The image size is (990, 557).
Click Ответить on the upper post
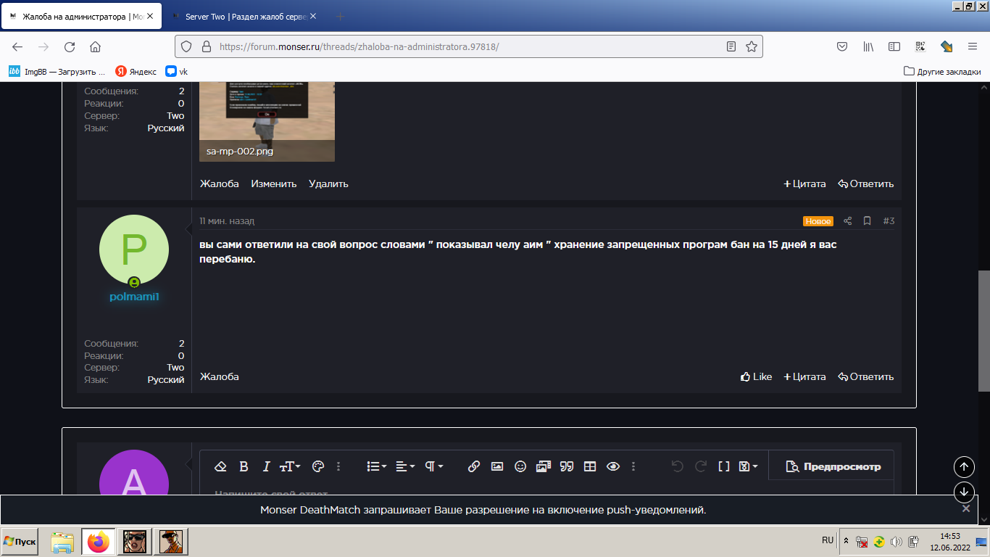[866, 184]
